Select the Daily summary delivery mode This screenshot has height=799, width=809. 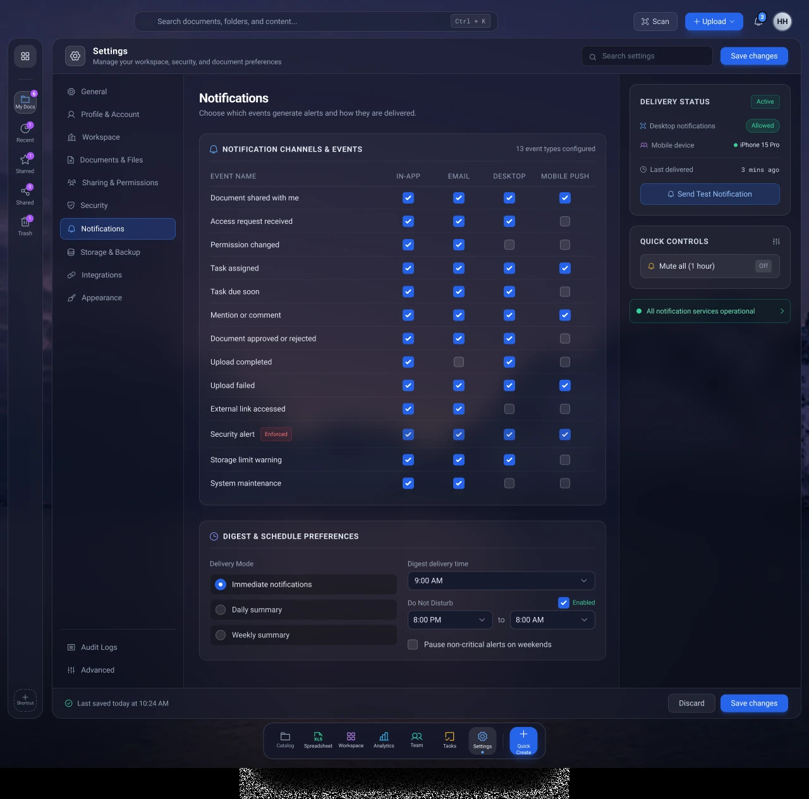303,610
